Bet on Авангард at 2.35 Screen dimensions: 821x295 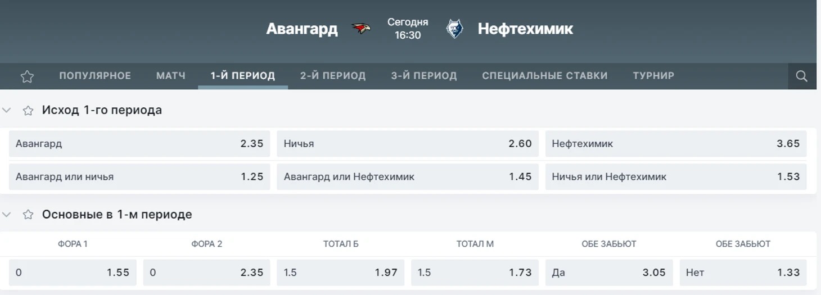tap(139, 144)
